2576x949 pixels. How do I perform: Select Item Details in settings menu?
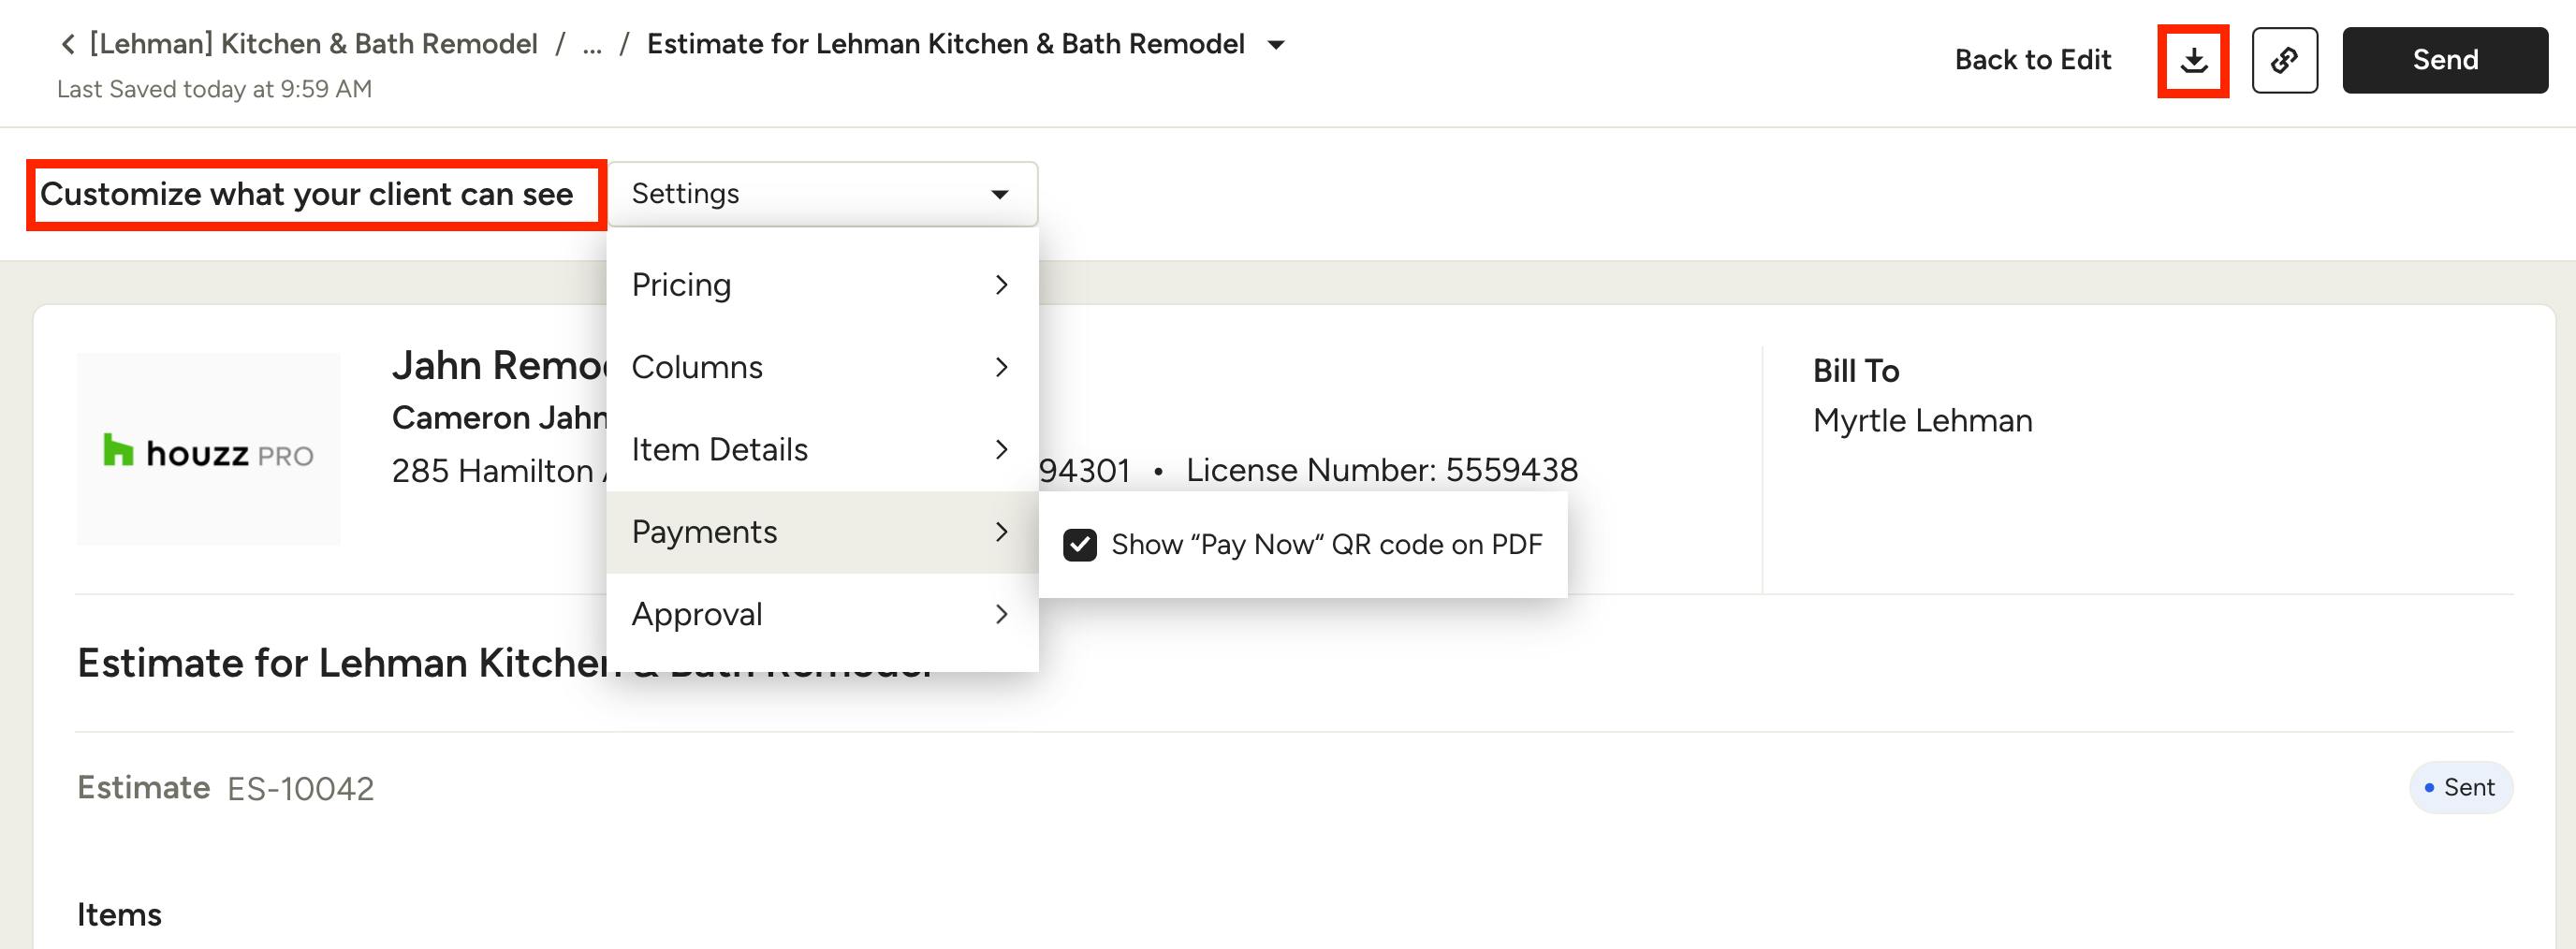pos(822,450)
